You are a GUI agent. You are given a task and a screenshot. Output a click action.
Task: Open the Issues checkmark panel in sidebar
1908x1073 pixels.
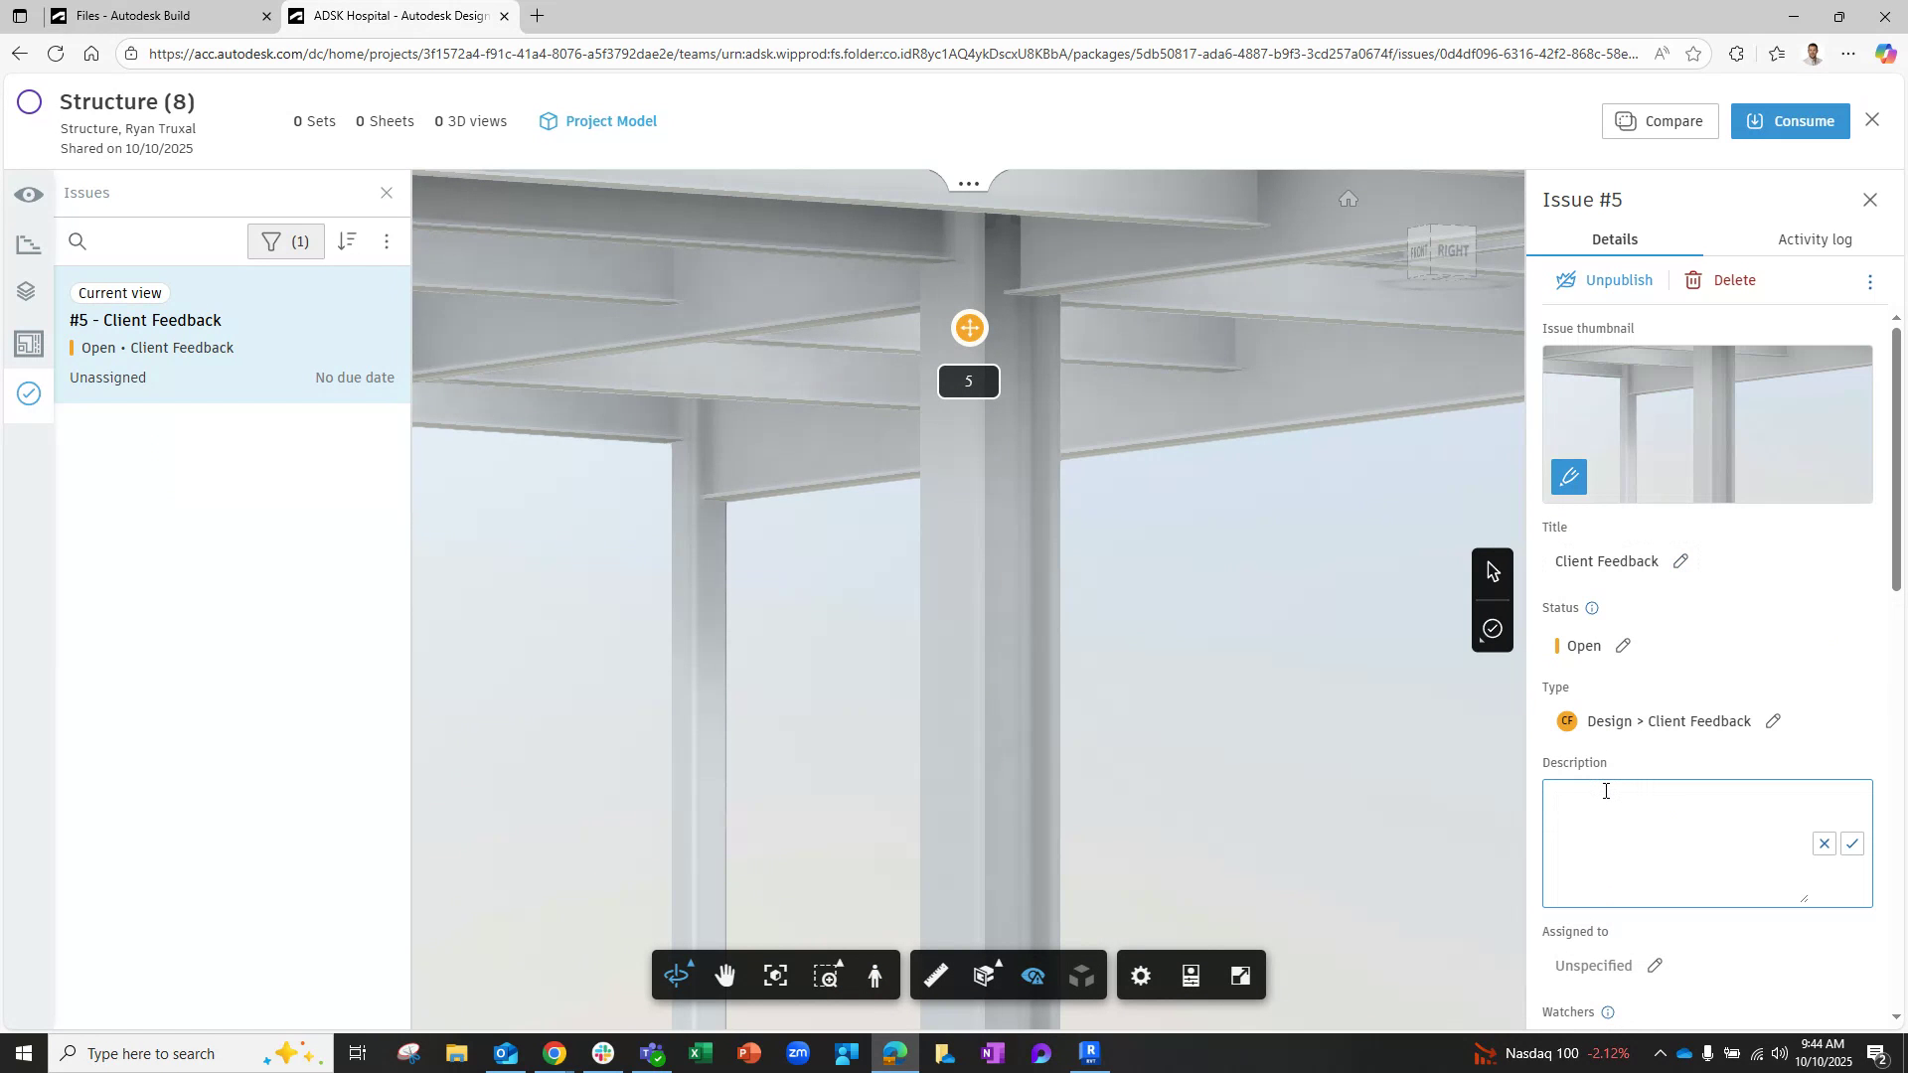pyautogui.click(x=29, y=394)
